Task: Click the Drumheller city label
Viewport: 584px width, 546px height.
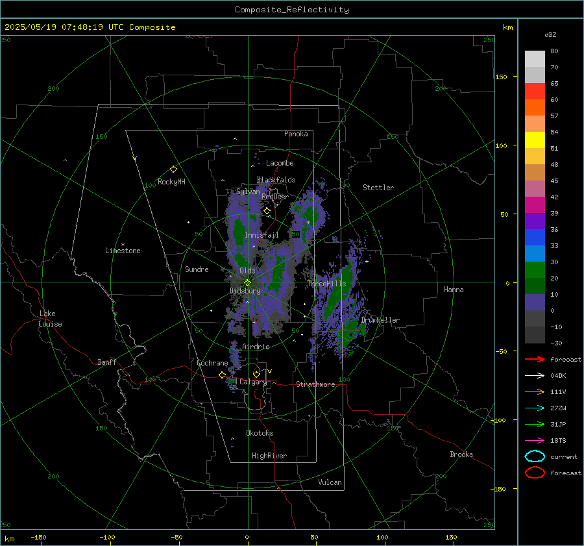Action: (x=380, y=320)
